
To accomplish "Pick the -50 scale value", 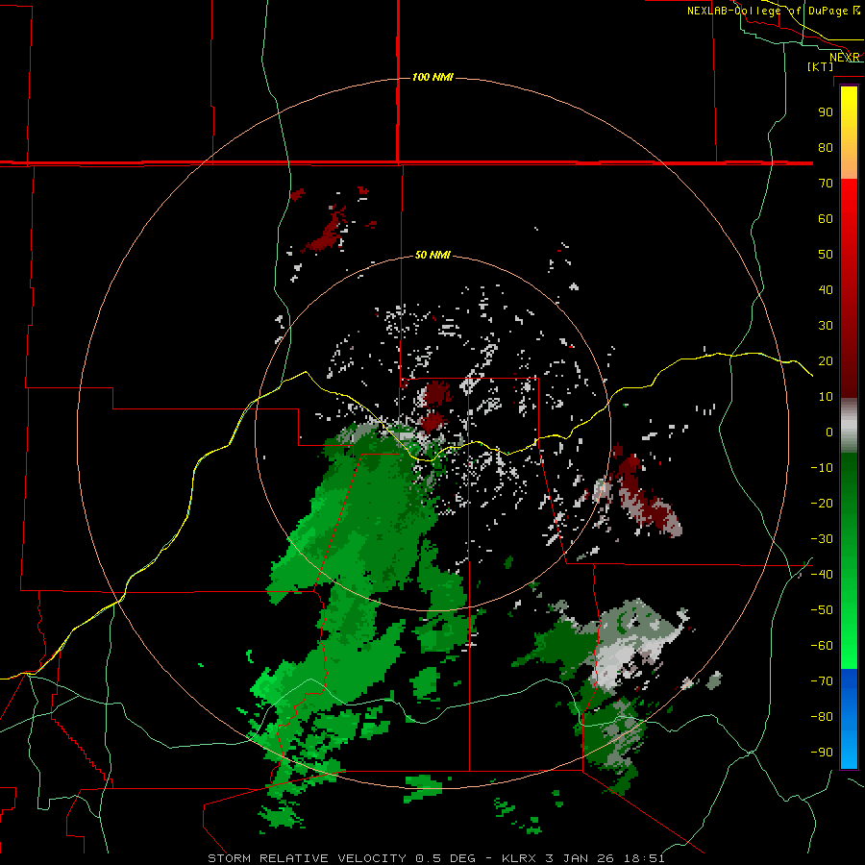I will (x=822, y=610).
